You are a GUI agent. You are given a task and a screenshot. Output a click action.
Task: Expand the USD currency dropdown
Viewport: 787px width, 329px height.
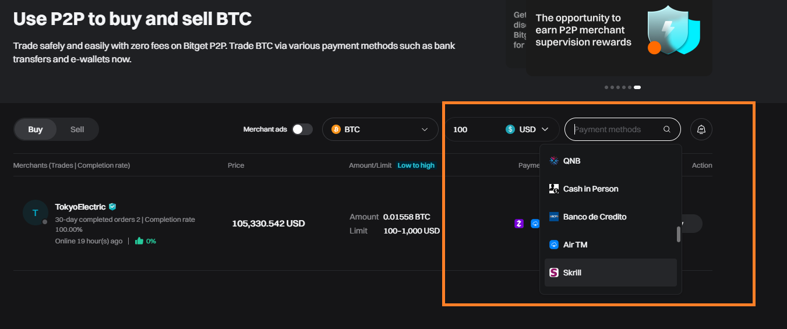pyautogui.click(x=528, y=129)
